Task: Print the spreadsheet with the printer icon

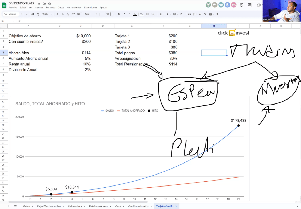Action: click(33, 14)
